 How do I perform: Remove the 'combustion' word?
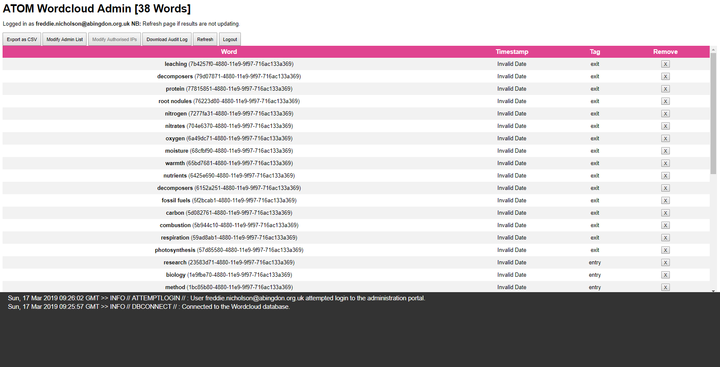pyautogui.click(x=665, y=225)
